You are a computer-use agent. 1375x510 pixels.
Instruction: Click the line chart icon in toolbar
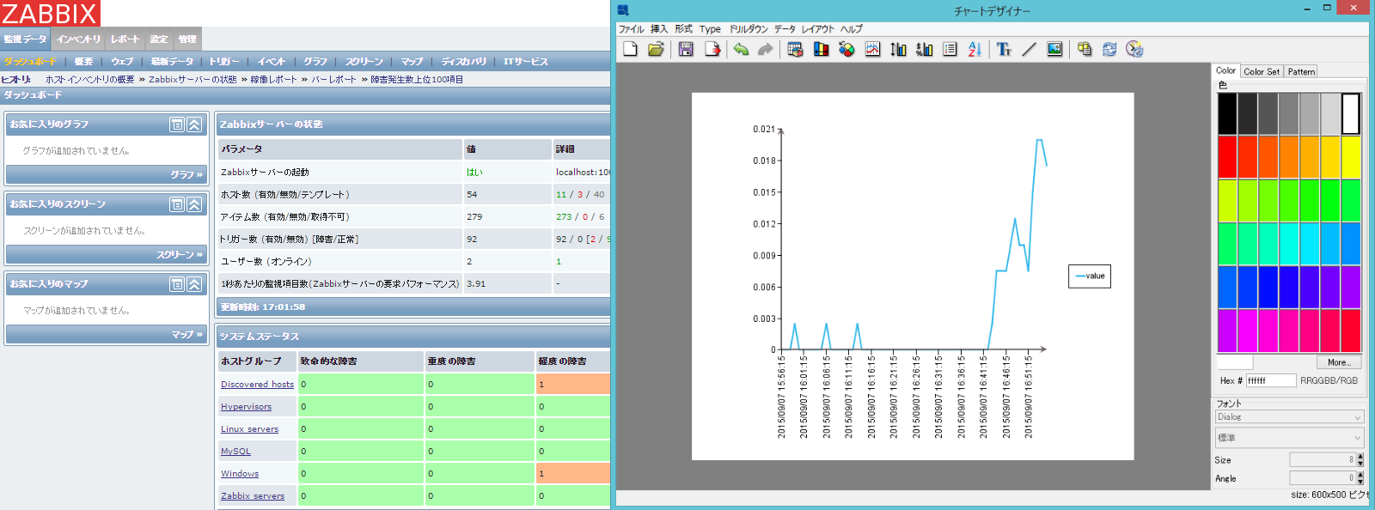[872, 49]
